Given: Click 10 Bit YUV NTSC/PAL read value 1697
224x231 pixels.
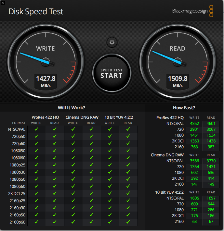Looking at the screenshot, I should coord(211,198).
